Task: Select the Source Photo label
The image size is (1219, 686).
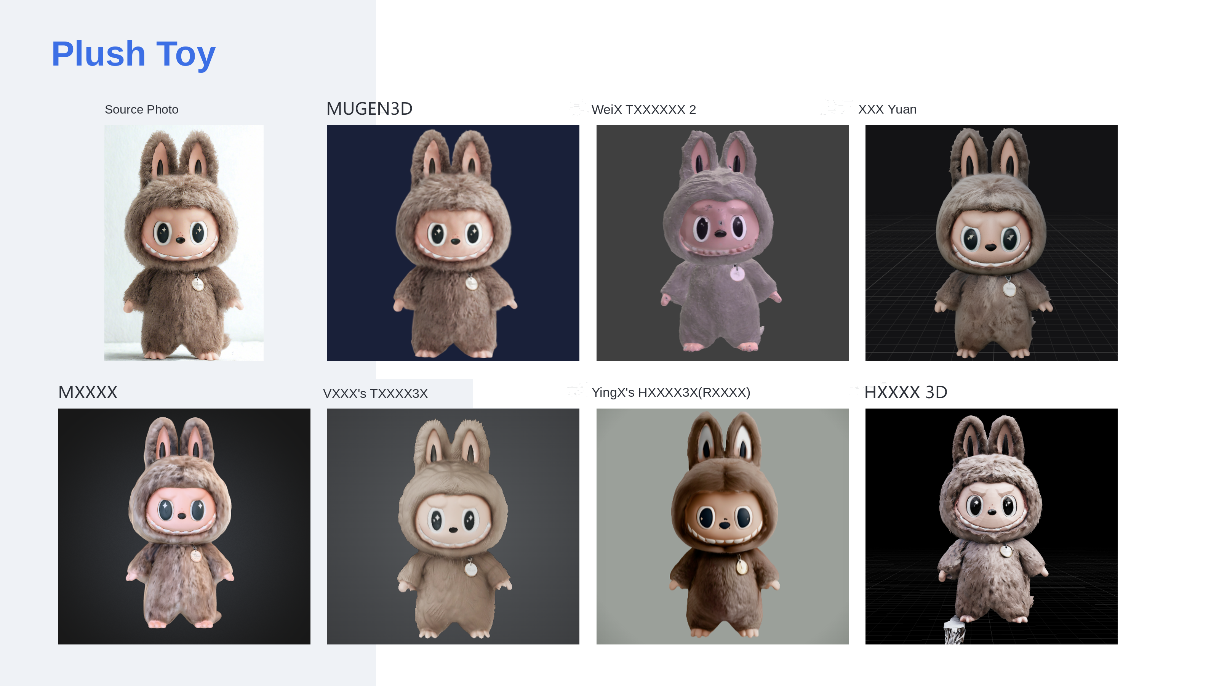Action: tap(141, 109)
